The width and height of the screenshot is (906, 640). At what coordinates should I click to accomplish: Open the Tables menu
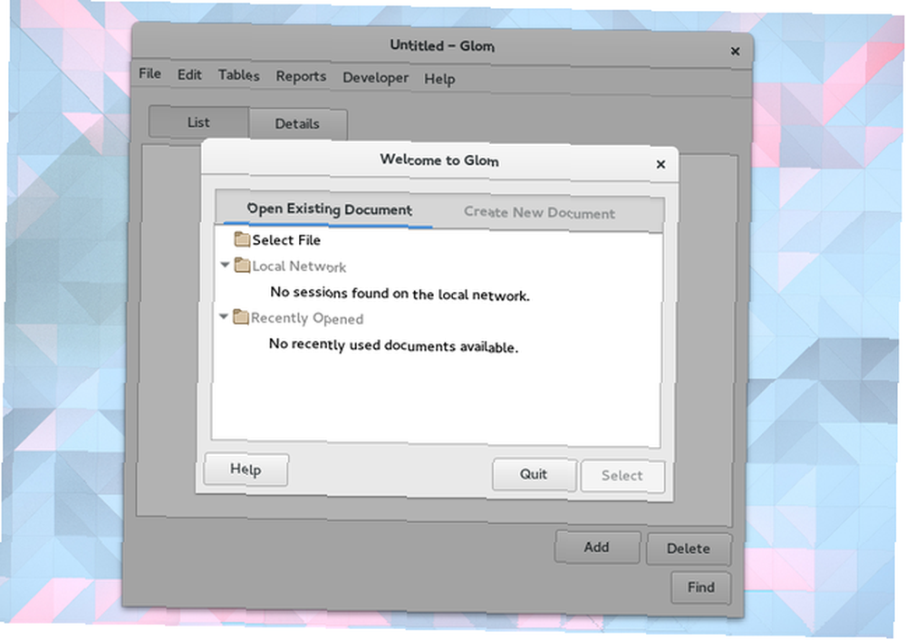[238, 75]
